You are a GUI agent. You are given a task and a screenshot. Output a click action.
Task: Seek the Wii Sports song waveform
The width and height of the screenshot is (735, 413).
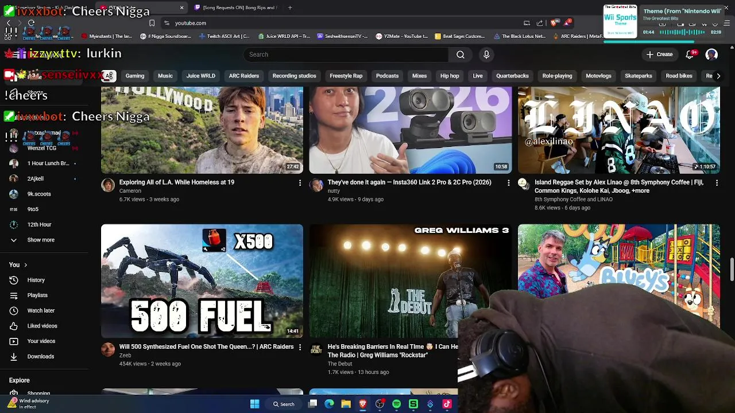(682, 32)
